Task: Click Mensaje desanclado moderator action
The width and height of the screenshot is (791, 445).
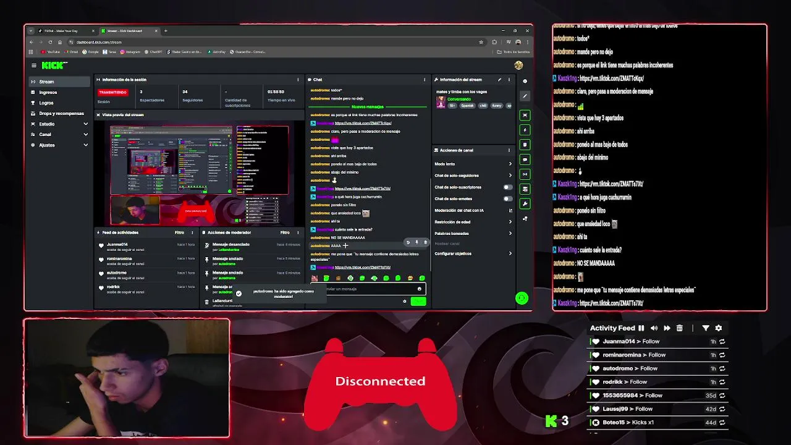Action: (231, 245)
